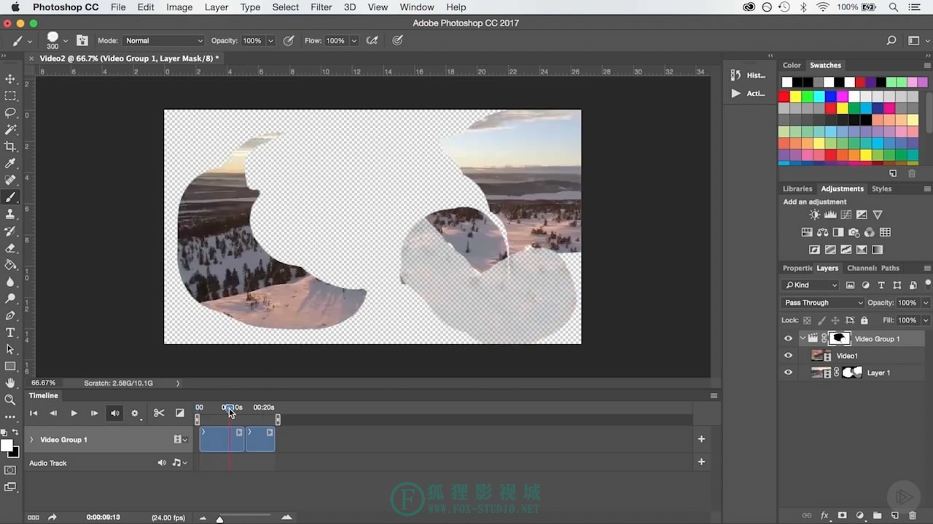The height and width of the screenshot is (524, 933).
Task: Play the timeline video
Action: [x=74, y=413]
